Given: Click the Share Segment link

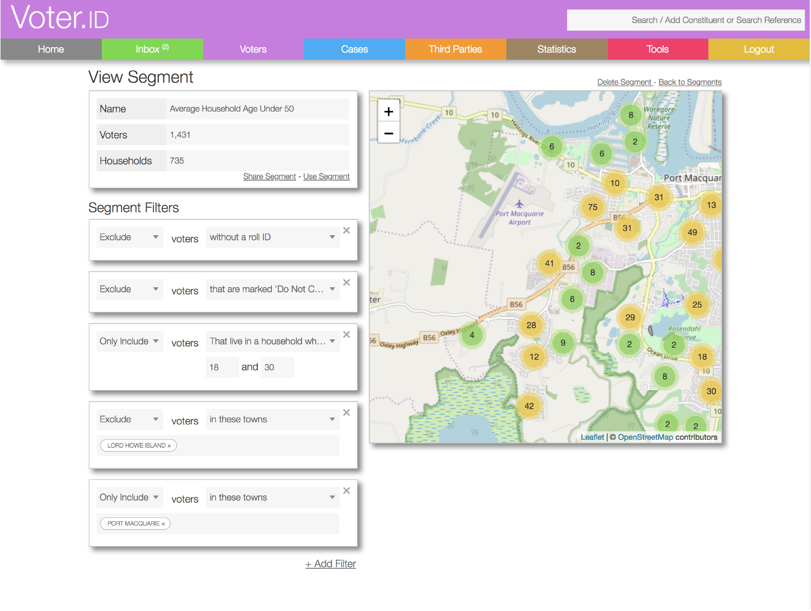Looking at the screenshot, I should click(269, 177).
